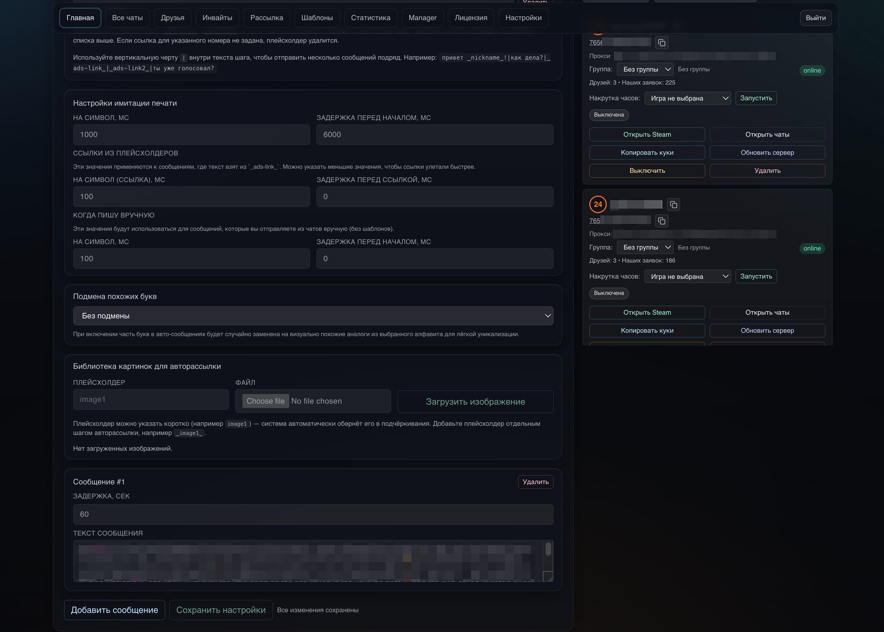
Task: Click Копировать куки for account with 225 requests
Action: (647, 153)
